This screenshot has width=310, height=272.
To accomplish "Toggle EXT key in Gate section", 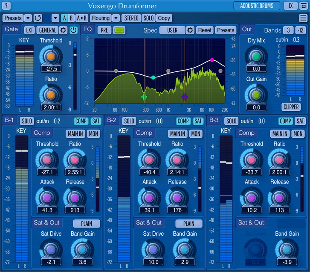I will tap(29, 30).
